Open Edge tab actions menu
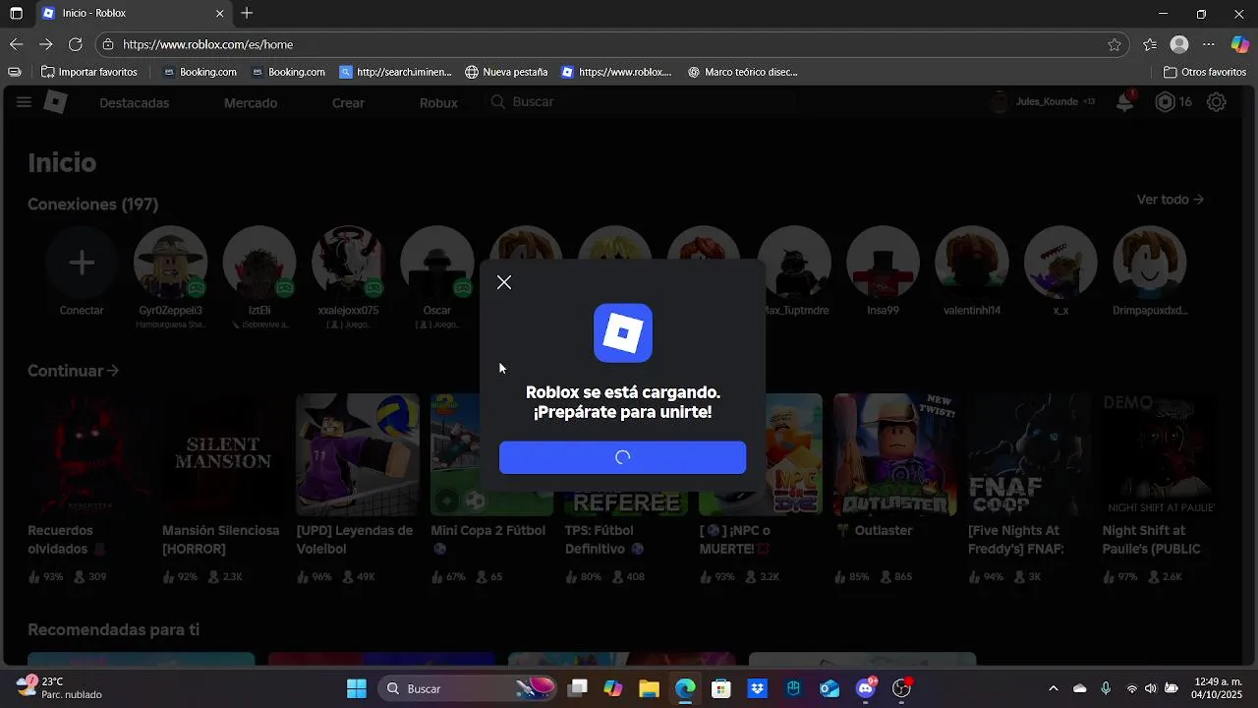1258x708 pixels. tap(16, 14)
